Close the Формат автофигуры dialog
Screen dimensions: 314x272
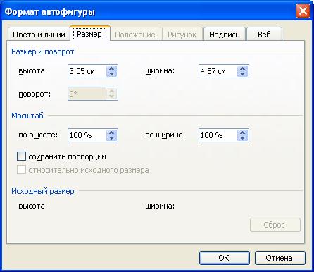coord(303,11)
